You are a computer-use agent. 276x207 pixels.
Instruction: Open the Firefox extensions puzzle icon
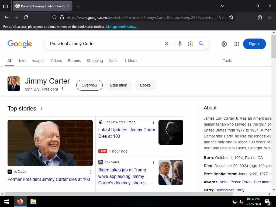(x=260, y=17)
